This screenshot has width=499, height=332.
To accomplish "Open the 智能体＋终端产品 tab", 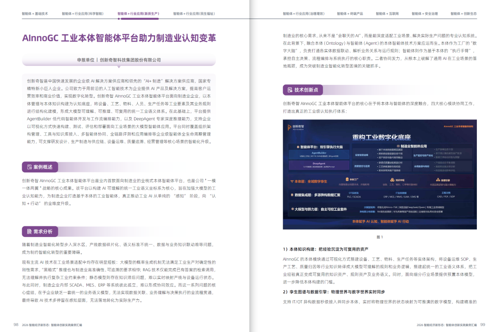I will [x=350, y=14].
